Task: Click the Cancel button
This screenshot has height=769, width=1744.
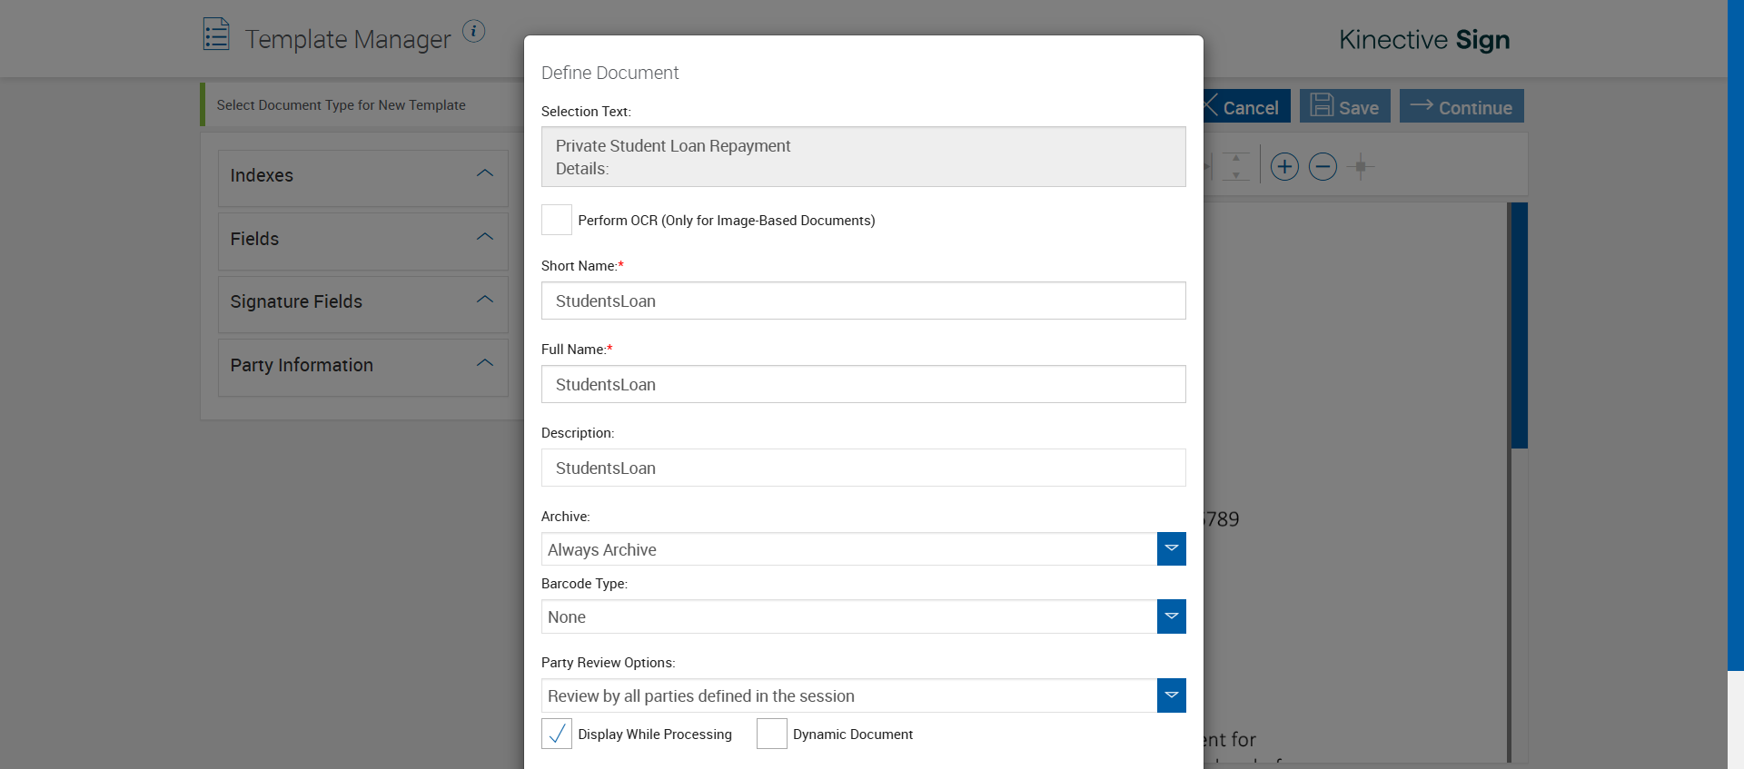Action: click(x=1246, y=106)
